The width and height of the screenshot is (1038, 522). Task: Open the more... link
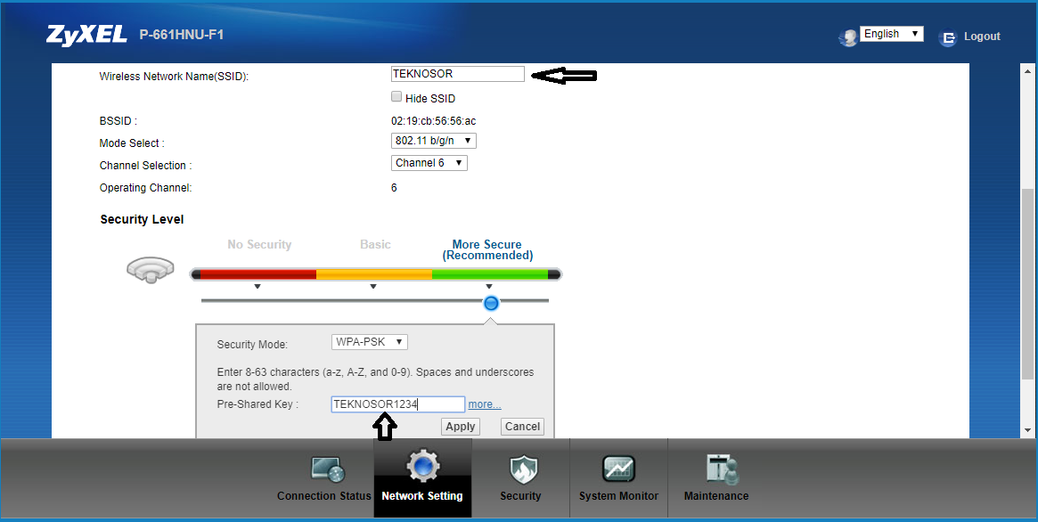click(x=485, y=404)
